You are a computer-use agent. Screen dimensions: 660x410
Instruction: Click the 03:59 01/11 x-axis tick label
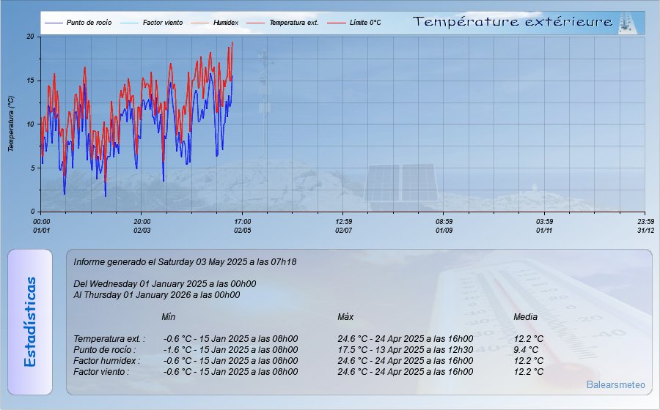point(544,226)
